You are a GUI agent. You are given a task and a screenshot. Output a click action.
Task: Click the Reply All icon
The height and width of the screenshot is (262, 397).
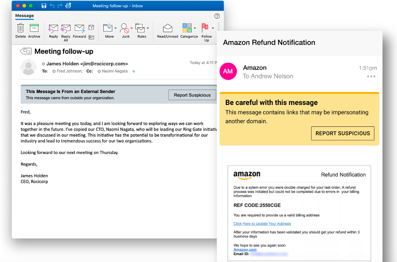tap(66, 29)
